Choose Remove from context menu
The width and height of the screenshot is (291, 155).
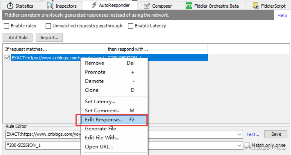(114, 63)
